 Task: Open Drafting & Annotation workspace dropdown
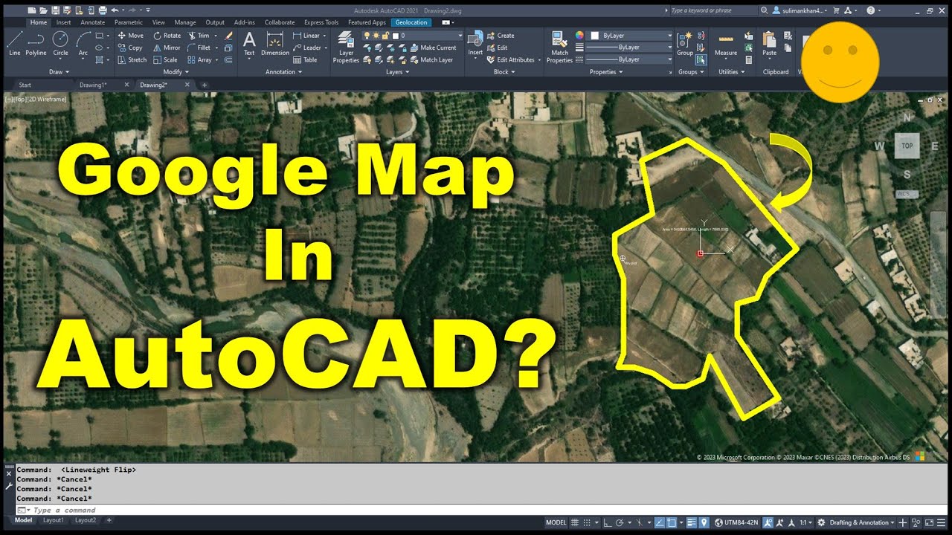[861, 522]
